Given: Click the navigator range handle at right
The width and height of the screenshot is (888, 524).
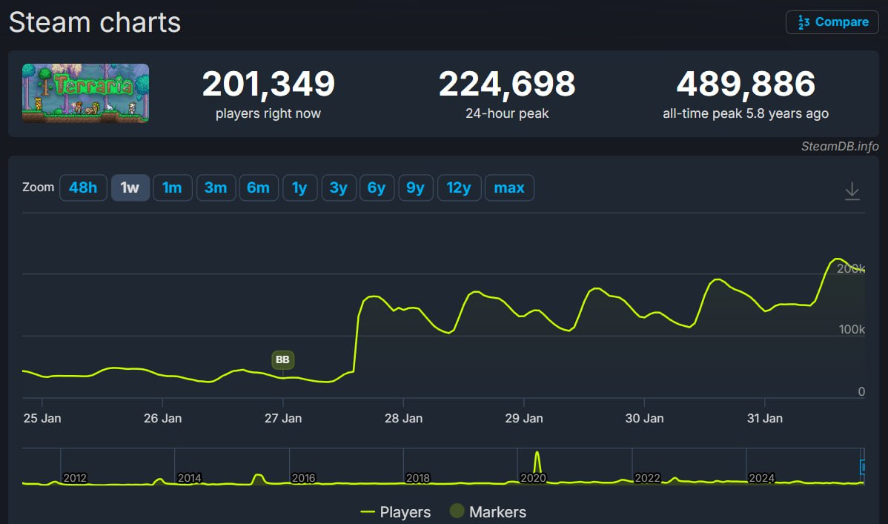Looking at the screenshot, I should click(x=863, y=467).
